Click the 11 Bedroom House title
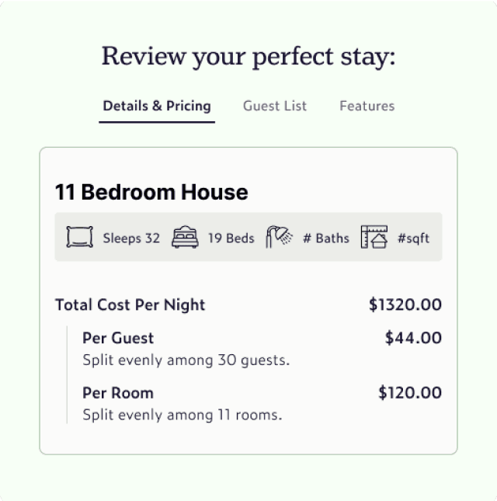 coord(151,193)
